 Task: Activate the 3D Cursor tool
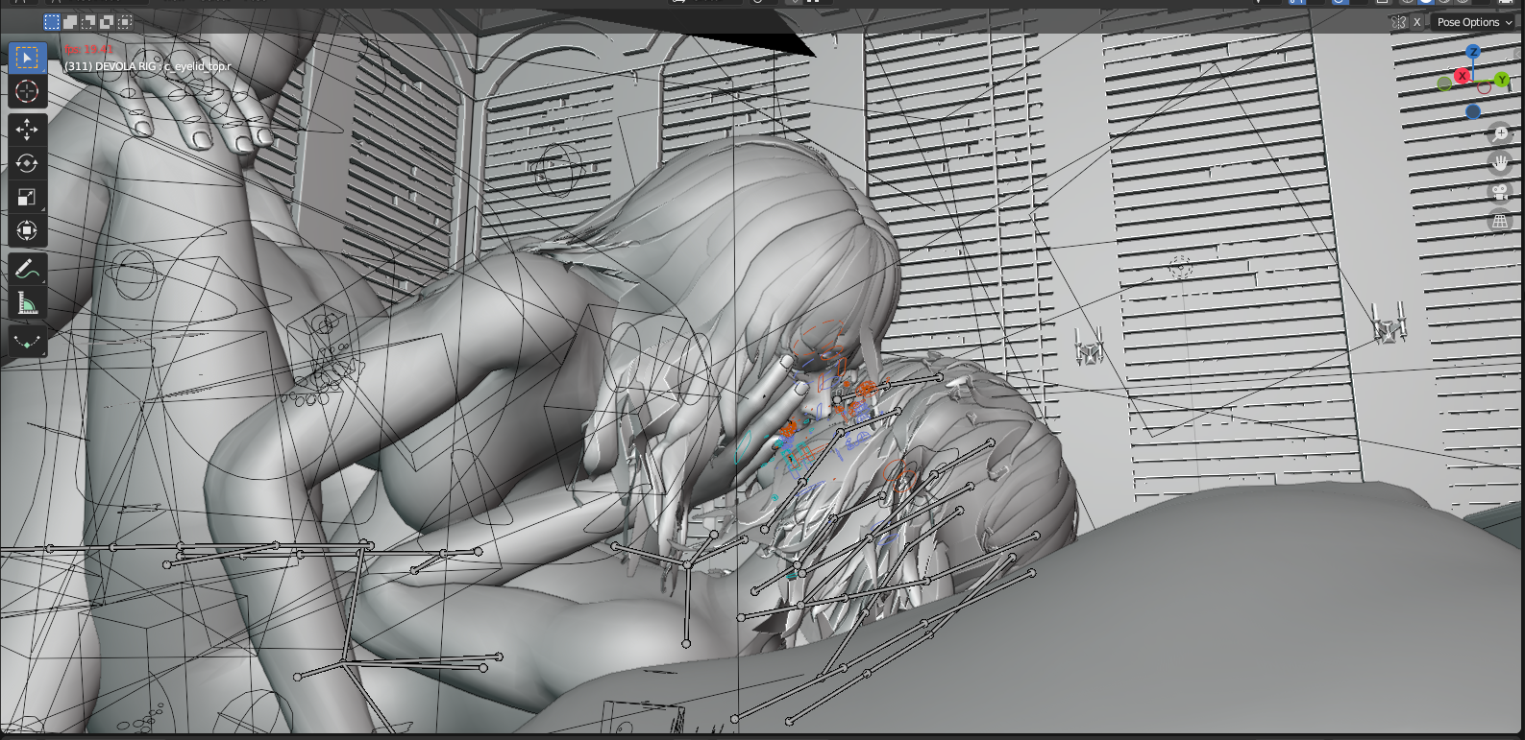tap(27, 91)
